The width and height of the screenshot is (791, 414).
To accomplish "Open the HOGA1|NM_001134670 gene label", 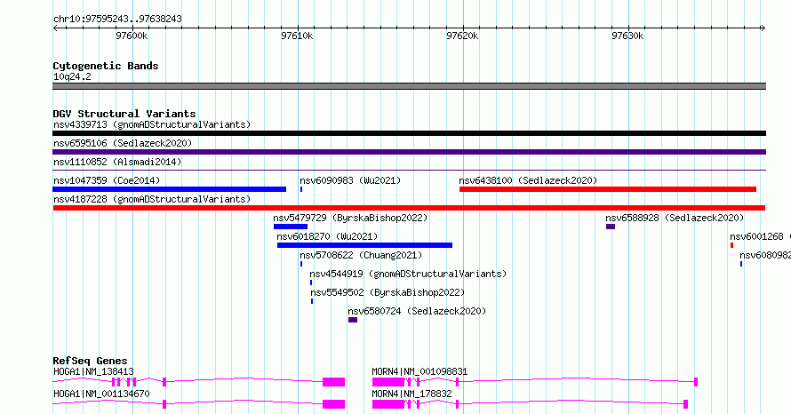I will click(101, 394).
